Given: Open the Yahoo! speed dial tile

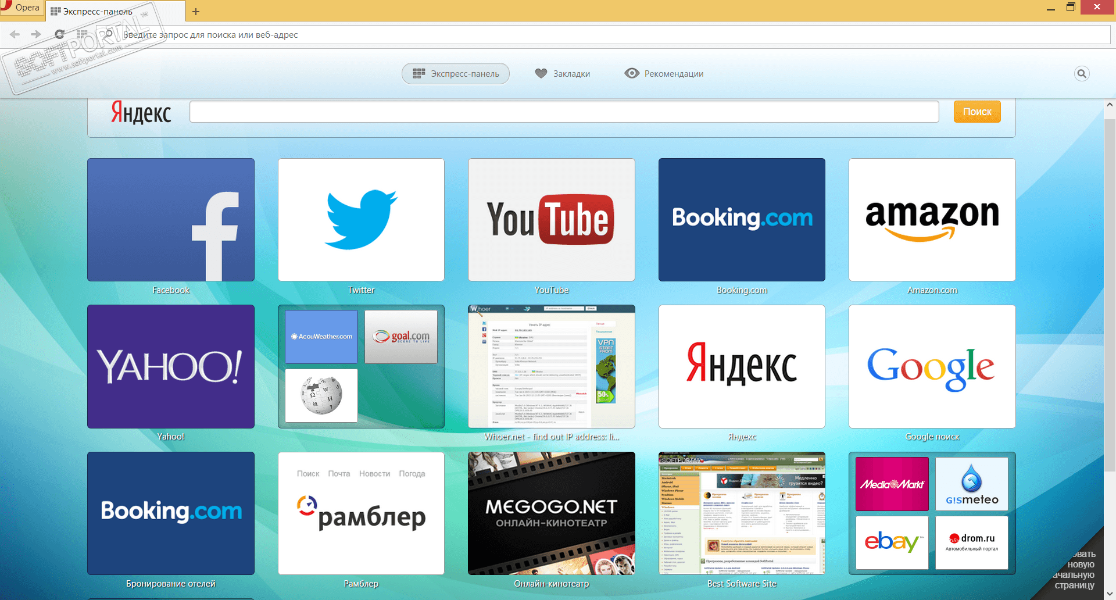Looking at the screenshot, I should click(171, 366).
